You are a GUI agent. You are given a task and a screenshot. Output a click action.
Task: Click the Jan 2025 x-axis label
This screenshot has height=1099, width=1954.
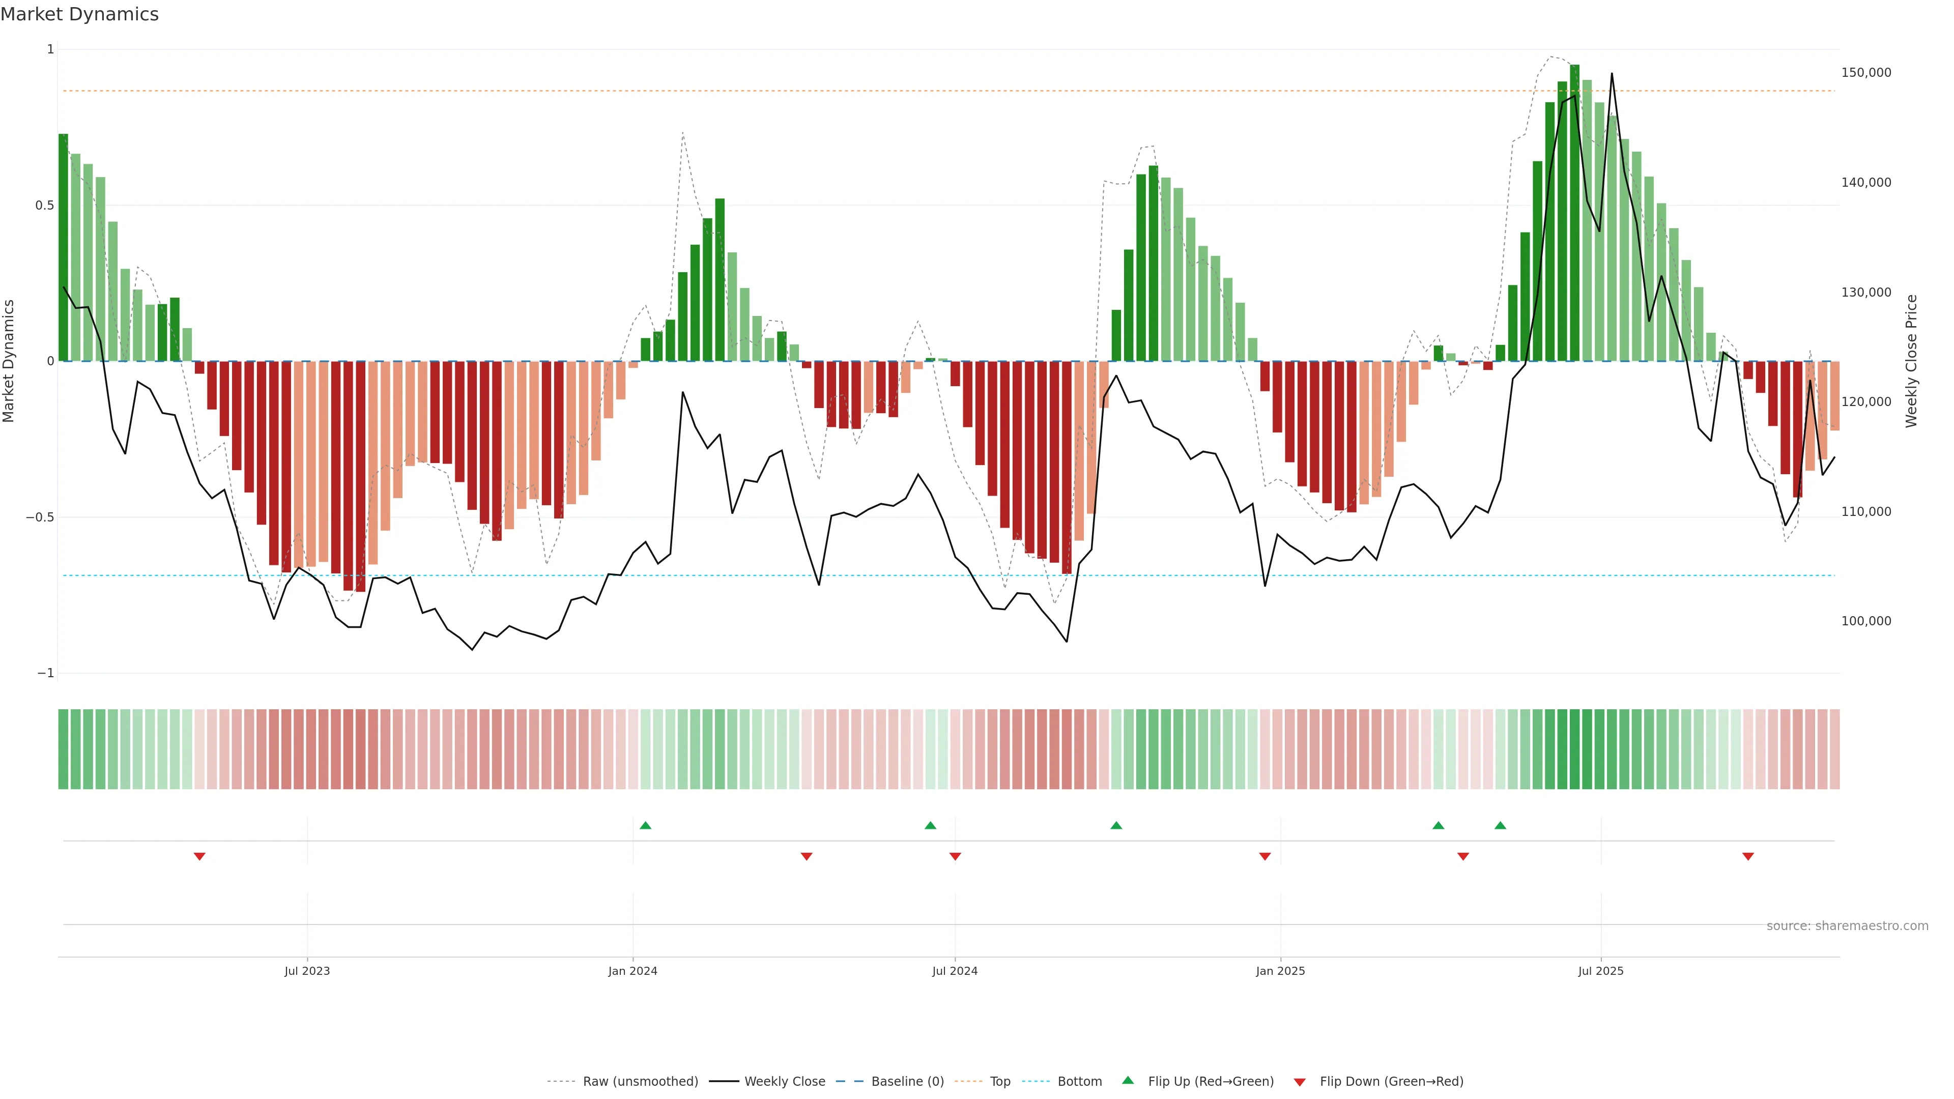1280,971
